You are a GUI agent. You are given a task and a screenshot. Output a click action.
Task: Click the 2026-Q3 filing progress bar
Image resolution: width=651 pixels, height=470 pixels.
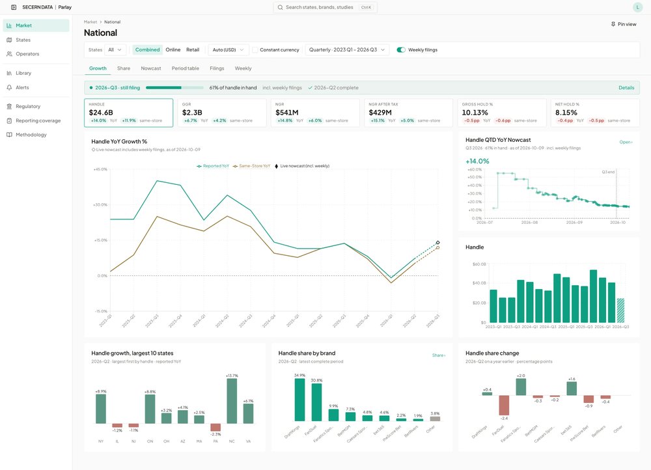174,88
